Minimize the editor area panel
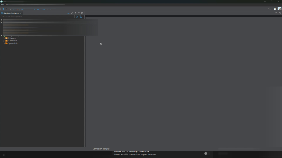Viewport: 282px width, 158px height. [276, 13]
